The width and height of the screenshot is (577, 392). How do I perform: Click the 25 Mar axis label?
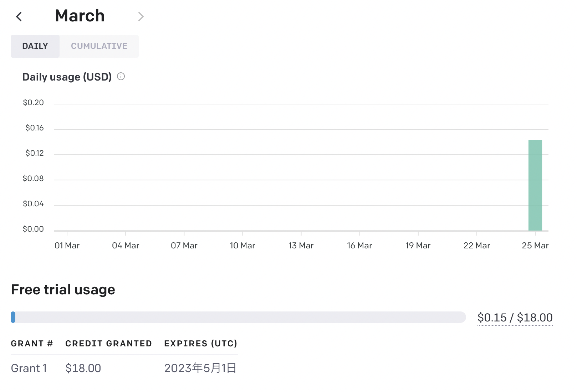click(x=535, y=246)
